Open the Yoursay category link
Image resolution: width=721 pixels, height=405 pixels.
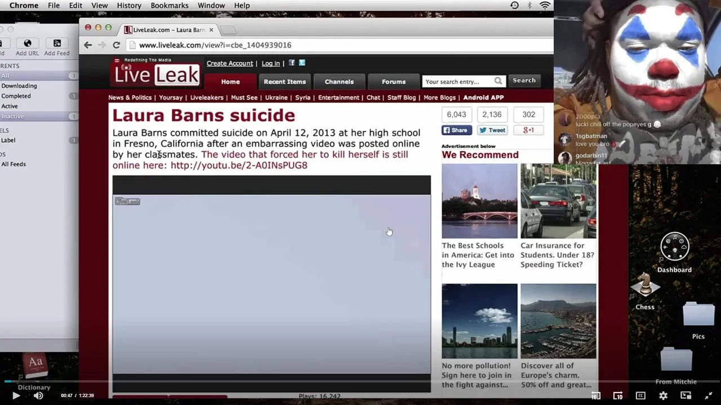(x=171, y=97)
